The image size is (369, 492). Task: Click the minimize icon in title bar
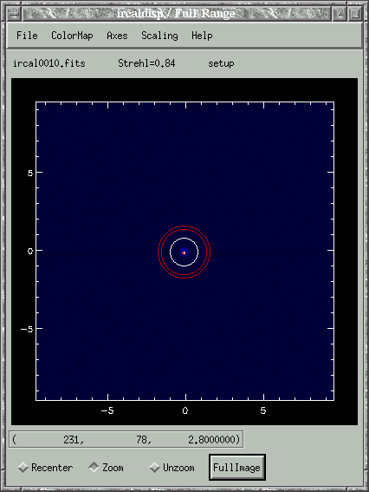click(340, 14)
